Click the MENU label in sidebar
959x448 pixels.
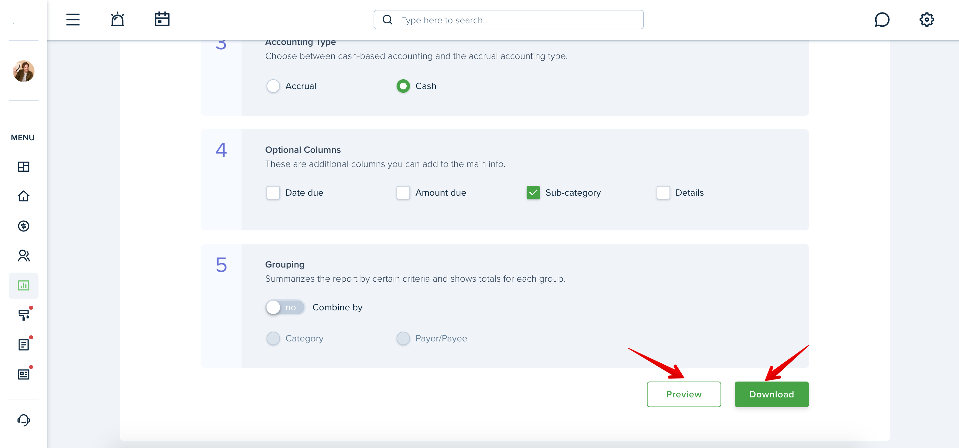point(23,138)
